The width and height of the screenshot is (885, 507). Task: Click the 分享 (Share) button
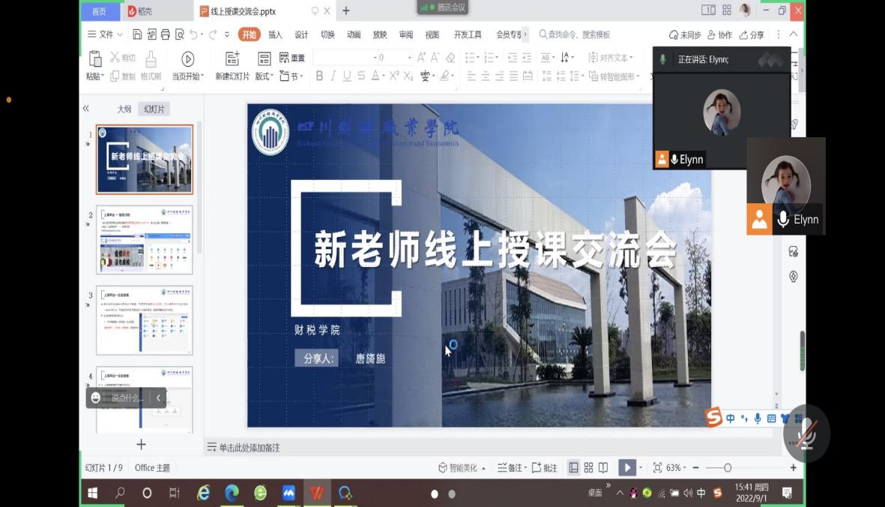click(752, 35)
